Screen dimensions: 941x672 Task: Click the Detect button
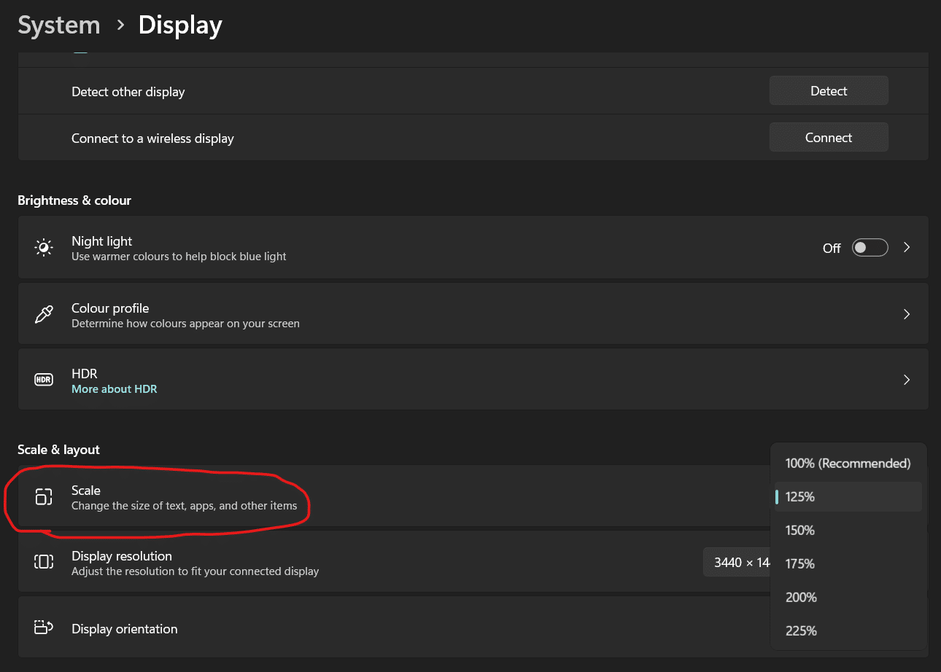[829, 91]
